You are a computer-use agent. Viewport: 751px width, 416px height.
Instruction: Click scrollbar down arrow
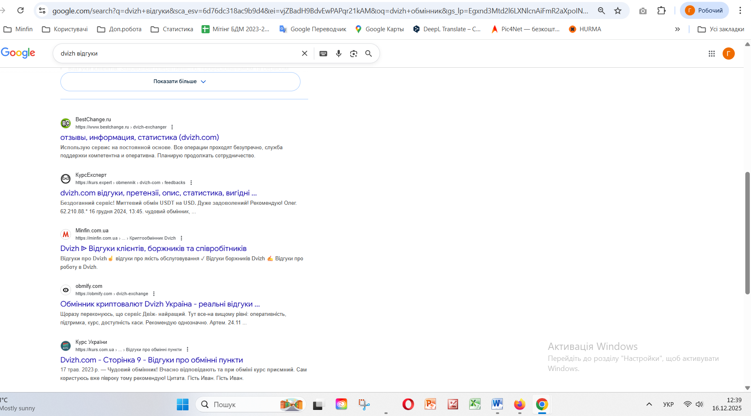[747, 388]
